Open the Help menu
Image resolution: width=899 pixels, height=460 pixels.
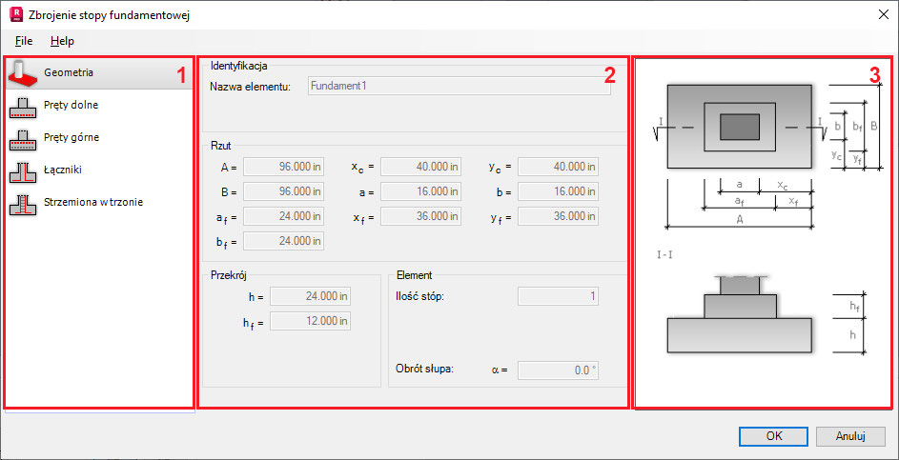coord(62,41)
